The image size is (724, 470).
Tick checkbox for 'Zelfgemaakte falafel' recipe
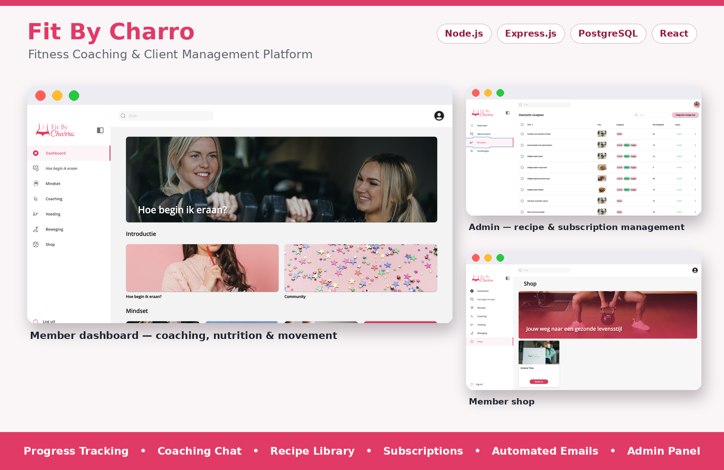click(x=522, y=190)
